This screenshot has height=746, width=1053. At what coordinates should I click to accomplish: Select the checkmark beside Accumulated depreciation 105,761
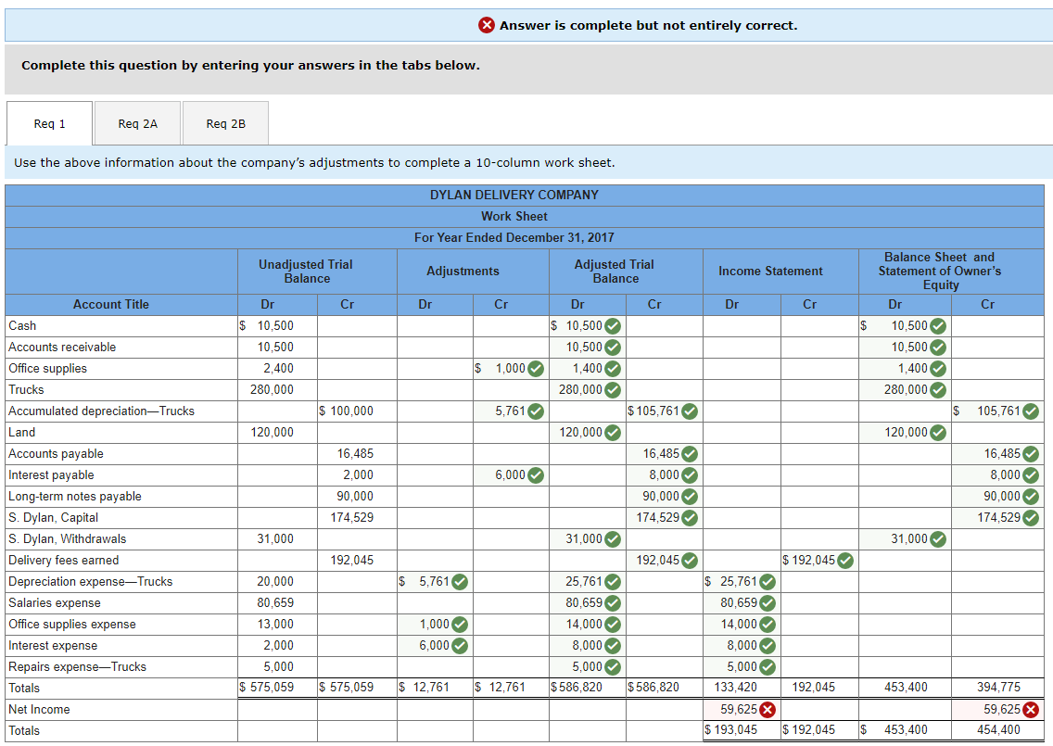(x=690, y=411)
